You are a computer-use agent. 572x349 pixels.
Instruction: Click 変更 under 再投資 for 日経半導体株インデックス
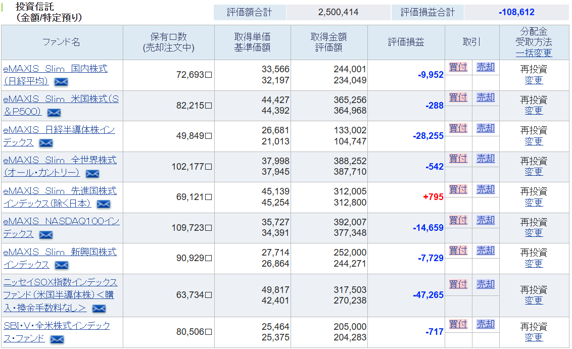coord(534,141)
